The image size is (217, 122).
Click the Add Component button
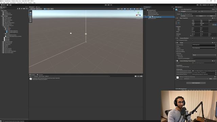tap(196, 83)
